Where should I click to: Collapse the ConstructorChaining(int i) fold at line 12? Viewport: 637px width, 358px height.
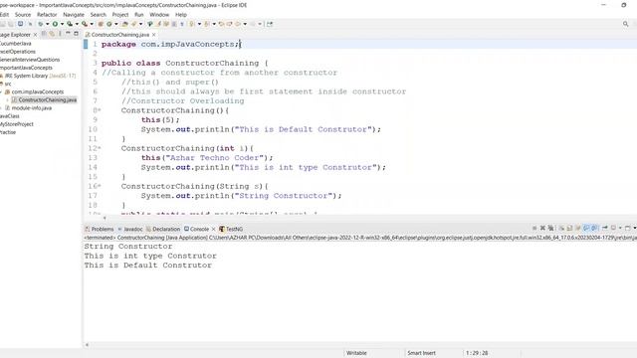pyautogui.click(x=100, y=148)
